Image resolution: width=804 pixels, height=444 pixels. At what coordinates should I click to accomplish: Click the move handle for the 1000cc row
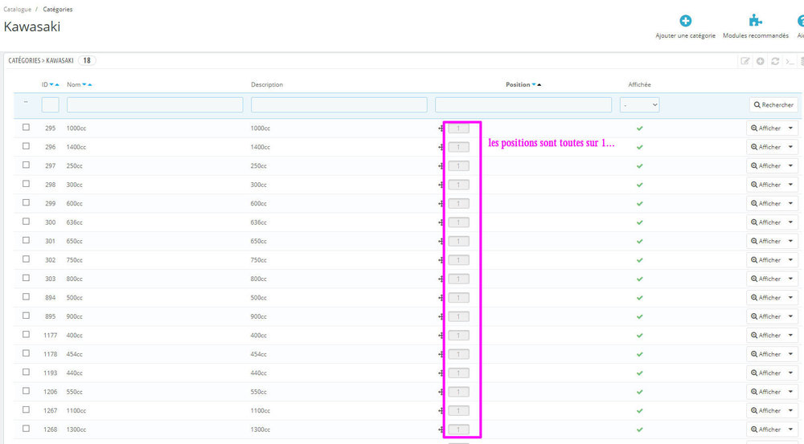[441, 128]
